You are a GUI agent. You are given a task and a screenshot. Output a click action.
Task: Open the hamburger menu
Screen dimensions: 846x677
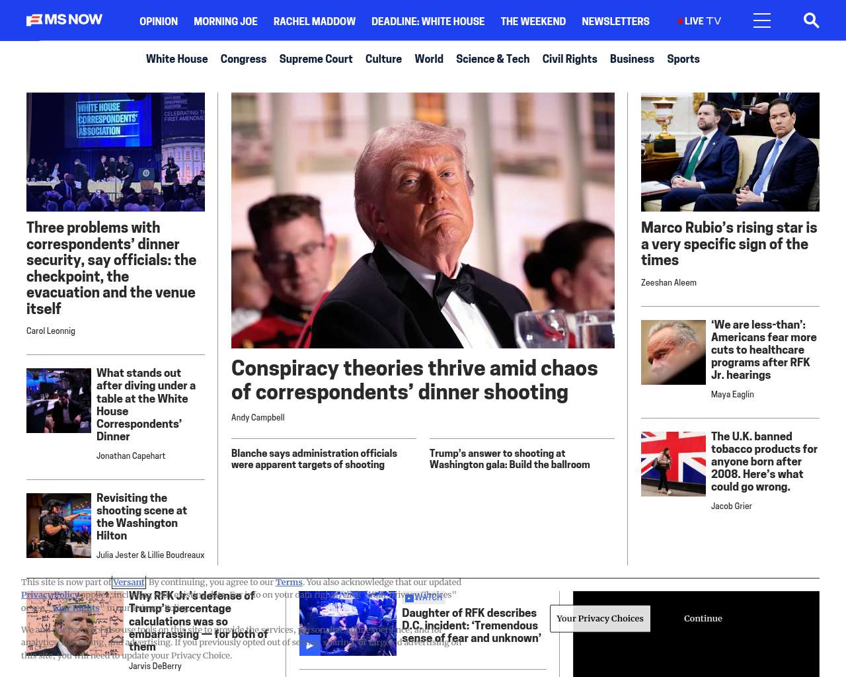pos(761,21)
